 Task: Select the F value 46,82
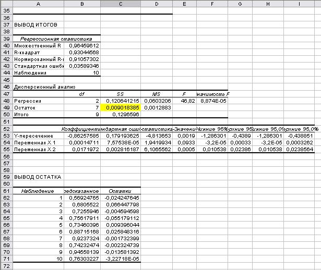[184, 101]
